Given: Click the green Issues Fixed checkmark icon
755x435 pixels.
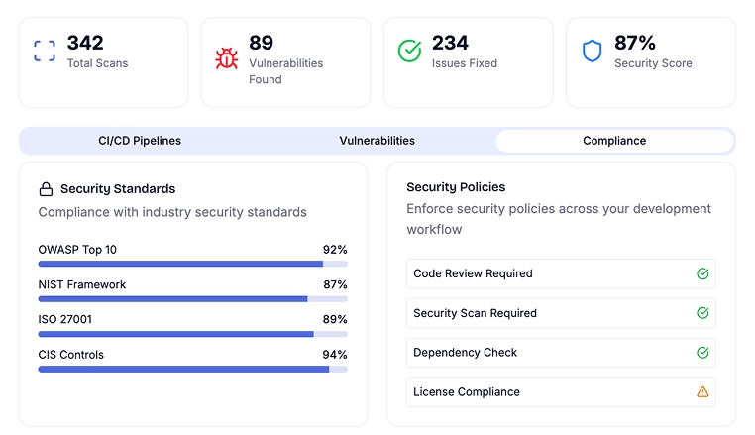Looking at the screenshot, I should click(409, 52).
